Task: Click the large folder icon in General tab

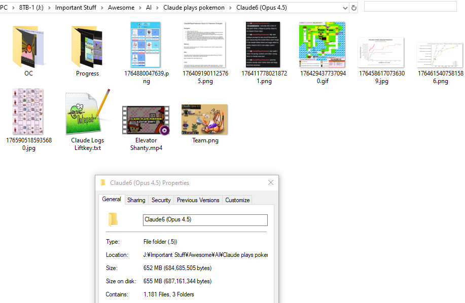Action: click(113, 220)
